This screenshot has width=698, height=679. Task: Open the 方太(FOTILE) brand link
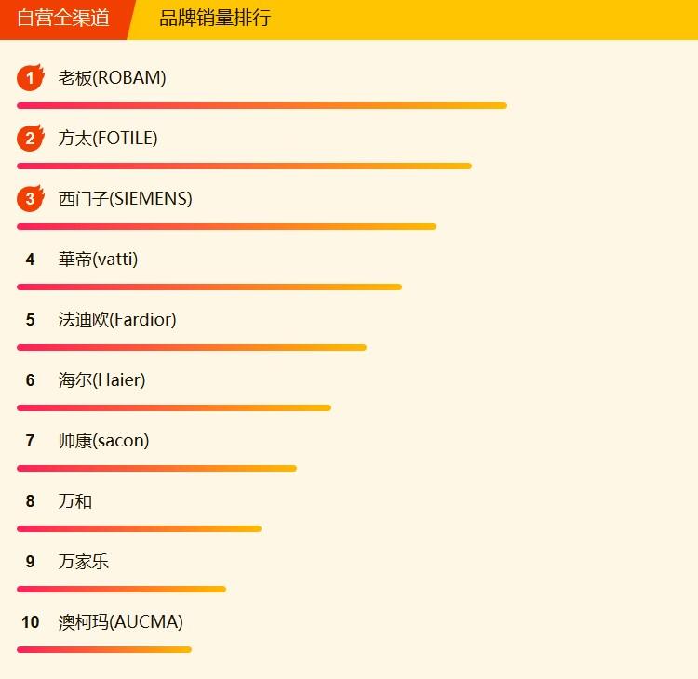pyautogui.click(x=108, y=139)
